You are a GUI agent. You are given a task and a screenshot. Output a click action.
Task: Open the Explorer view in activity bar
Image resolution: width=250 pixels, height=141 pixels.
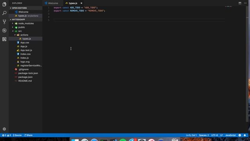tap(4, 4)
